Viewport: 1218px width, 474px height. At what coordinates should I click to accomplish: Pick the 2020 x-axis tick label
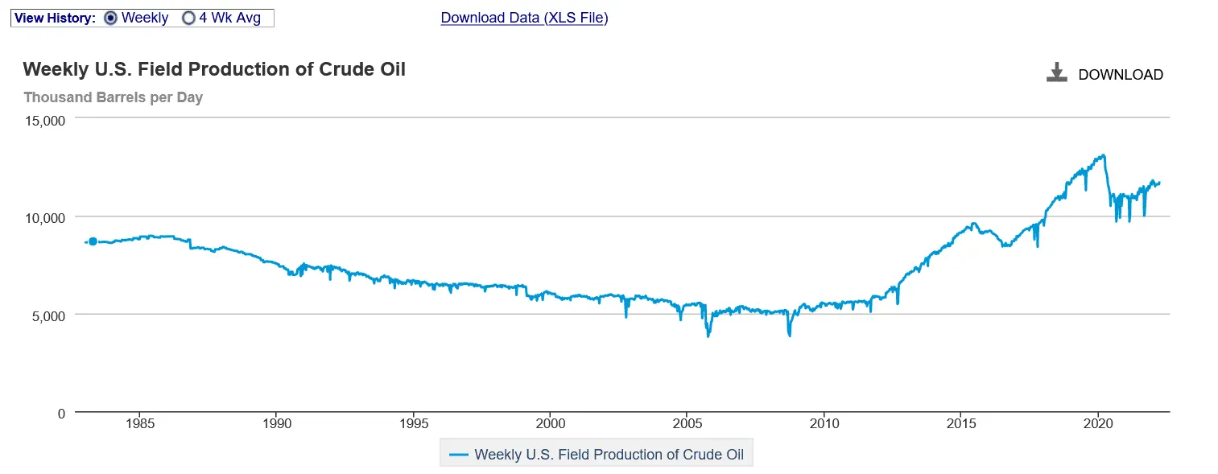coord(1098,423)
